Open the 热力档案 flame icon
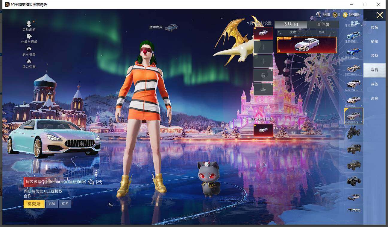 point(29,61)
